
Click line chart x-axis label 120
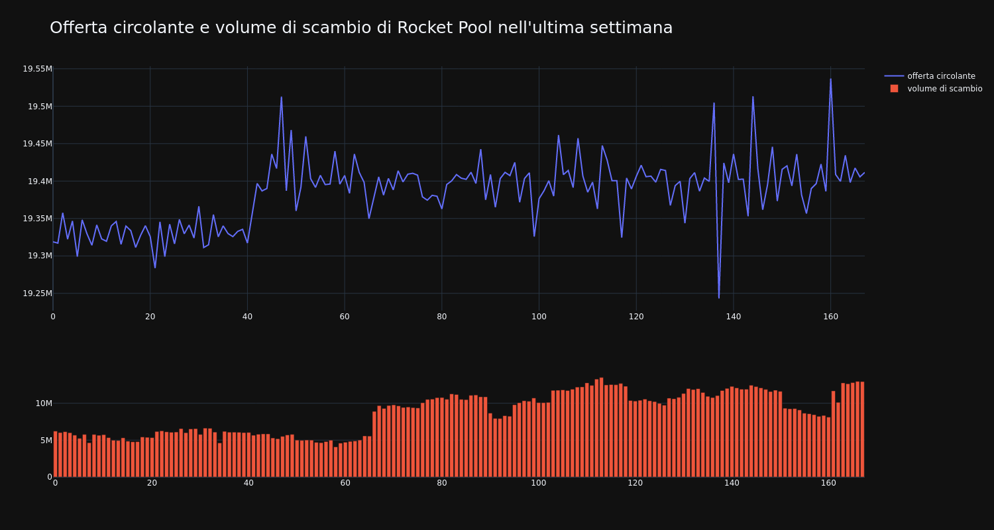tap(636, 317)
